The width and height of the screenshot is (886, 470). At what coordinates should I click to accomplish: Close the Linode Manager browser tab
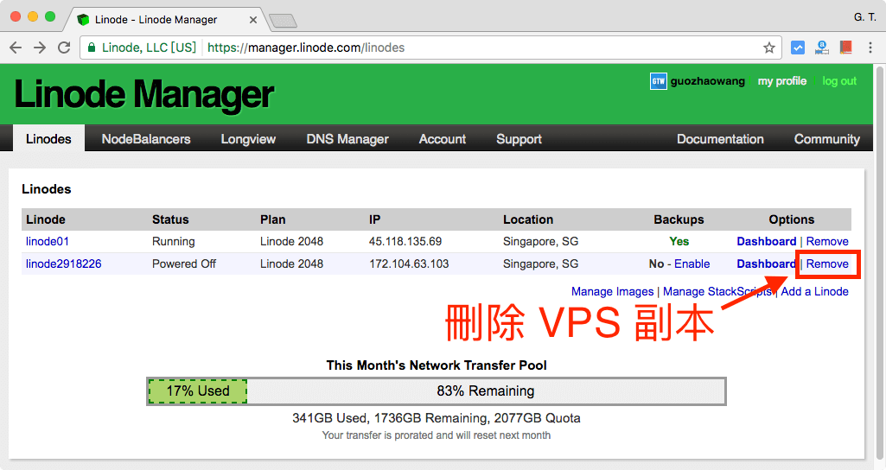[253, 20]
